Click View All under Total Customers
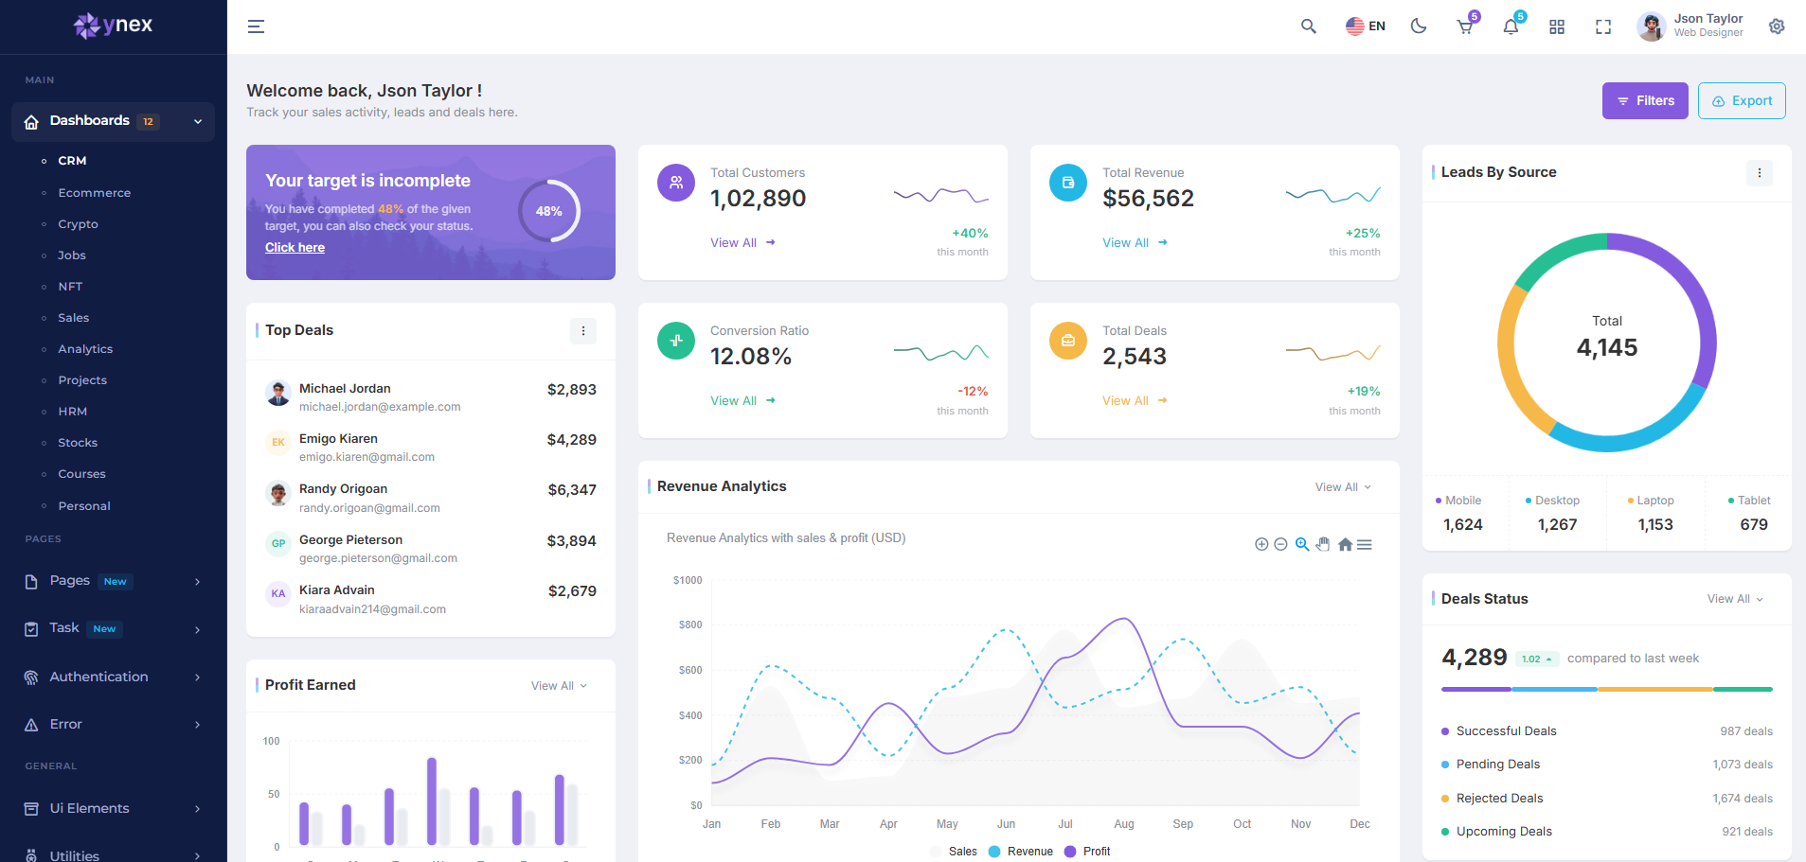The image size is (1806, 862). pyautogui.click(x=742, y=243)
